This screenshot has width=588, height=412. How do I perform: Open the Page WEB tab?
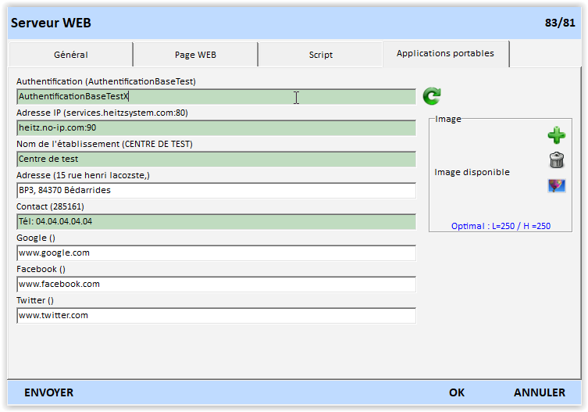[x=195, y=55]
